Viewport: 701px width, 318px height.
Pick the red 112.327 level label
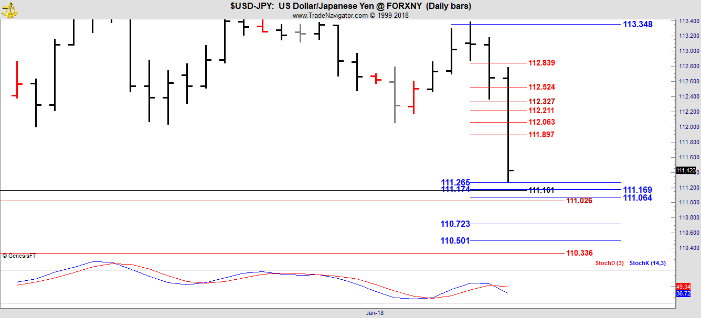coord(541,102)
